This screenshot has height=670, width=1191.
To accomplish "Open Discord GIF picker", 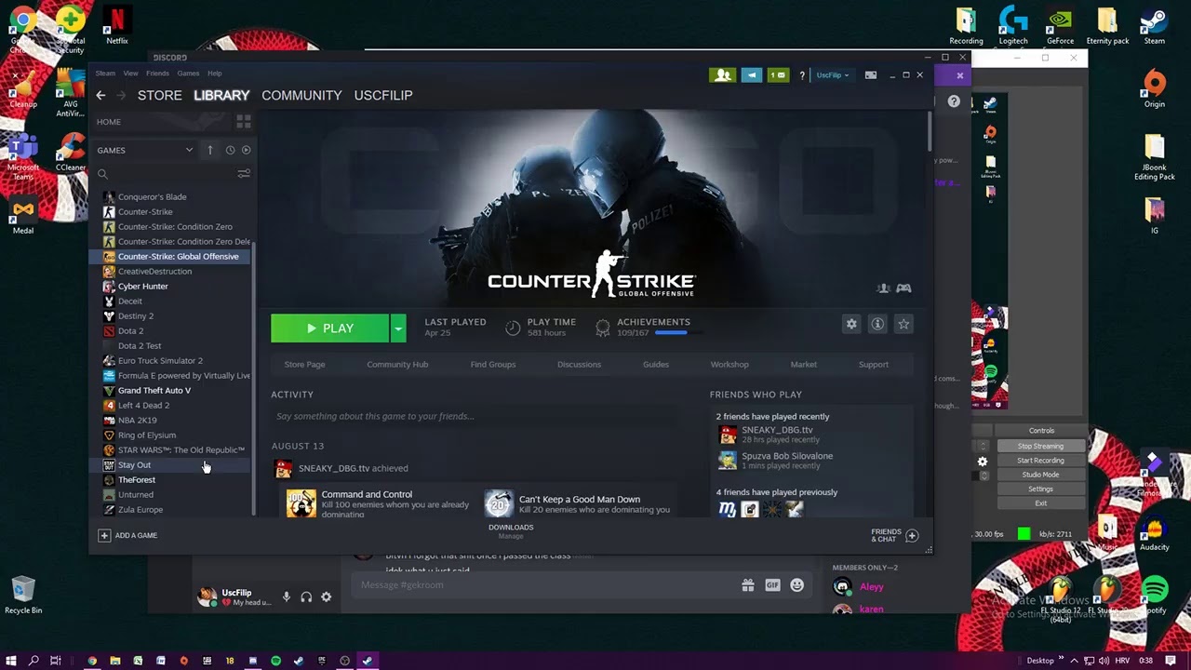I will point(772,585).
